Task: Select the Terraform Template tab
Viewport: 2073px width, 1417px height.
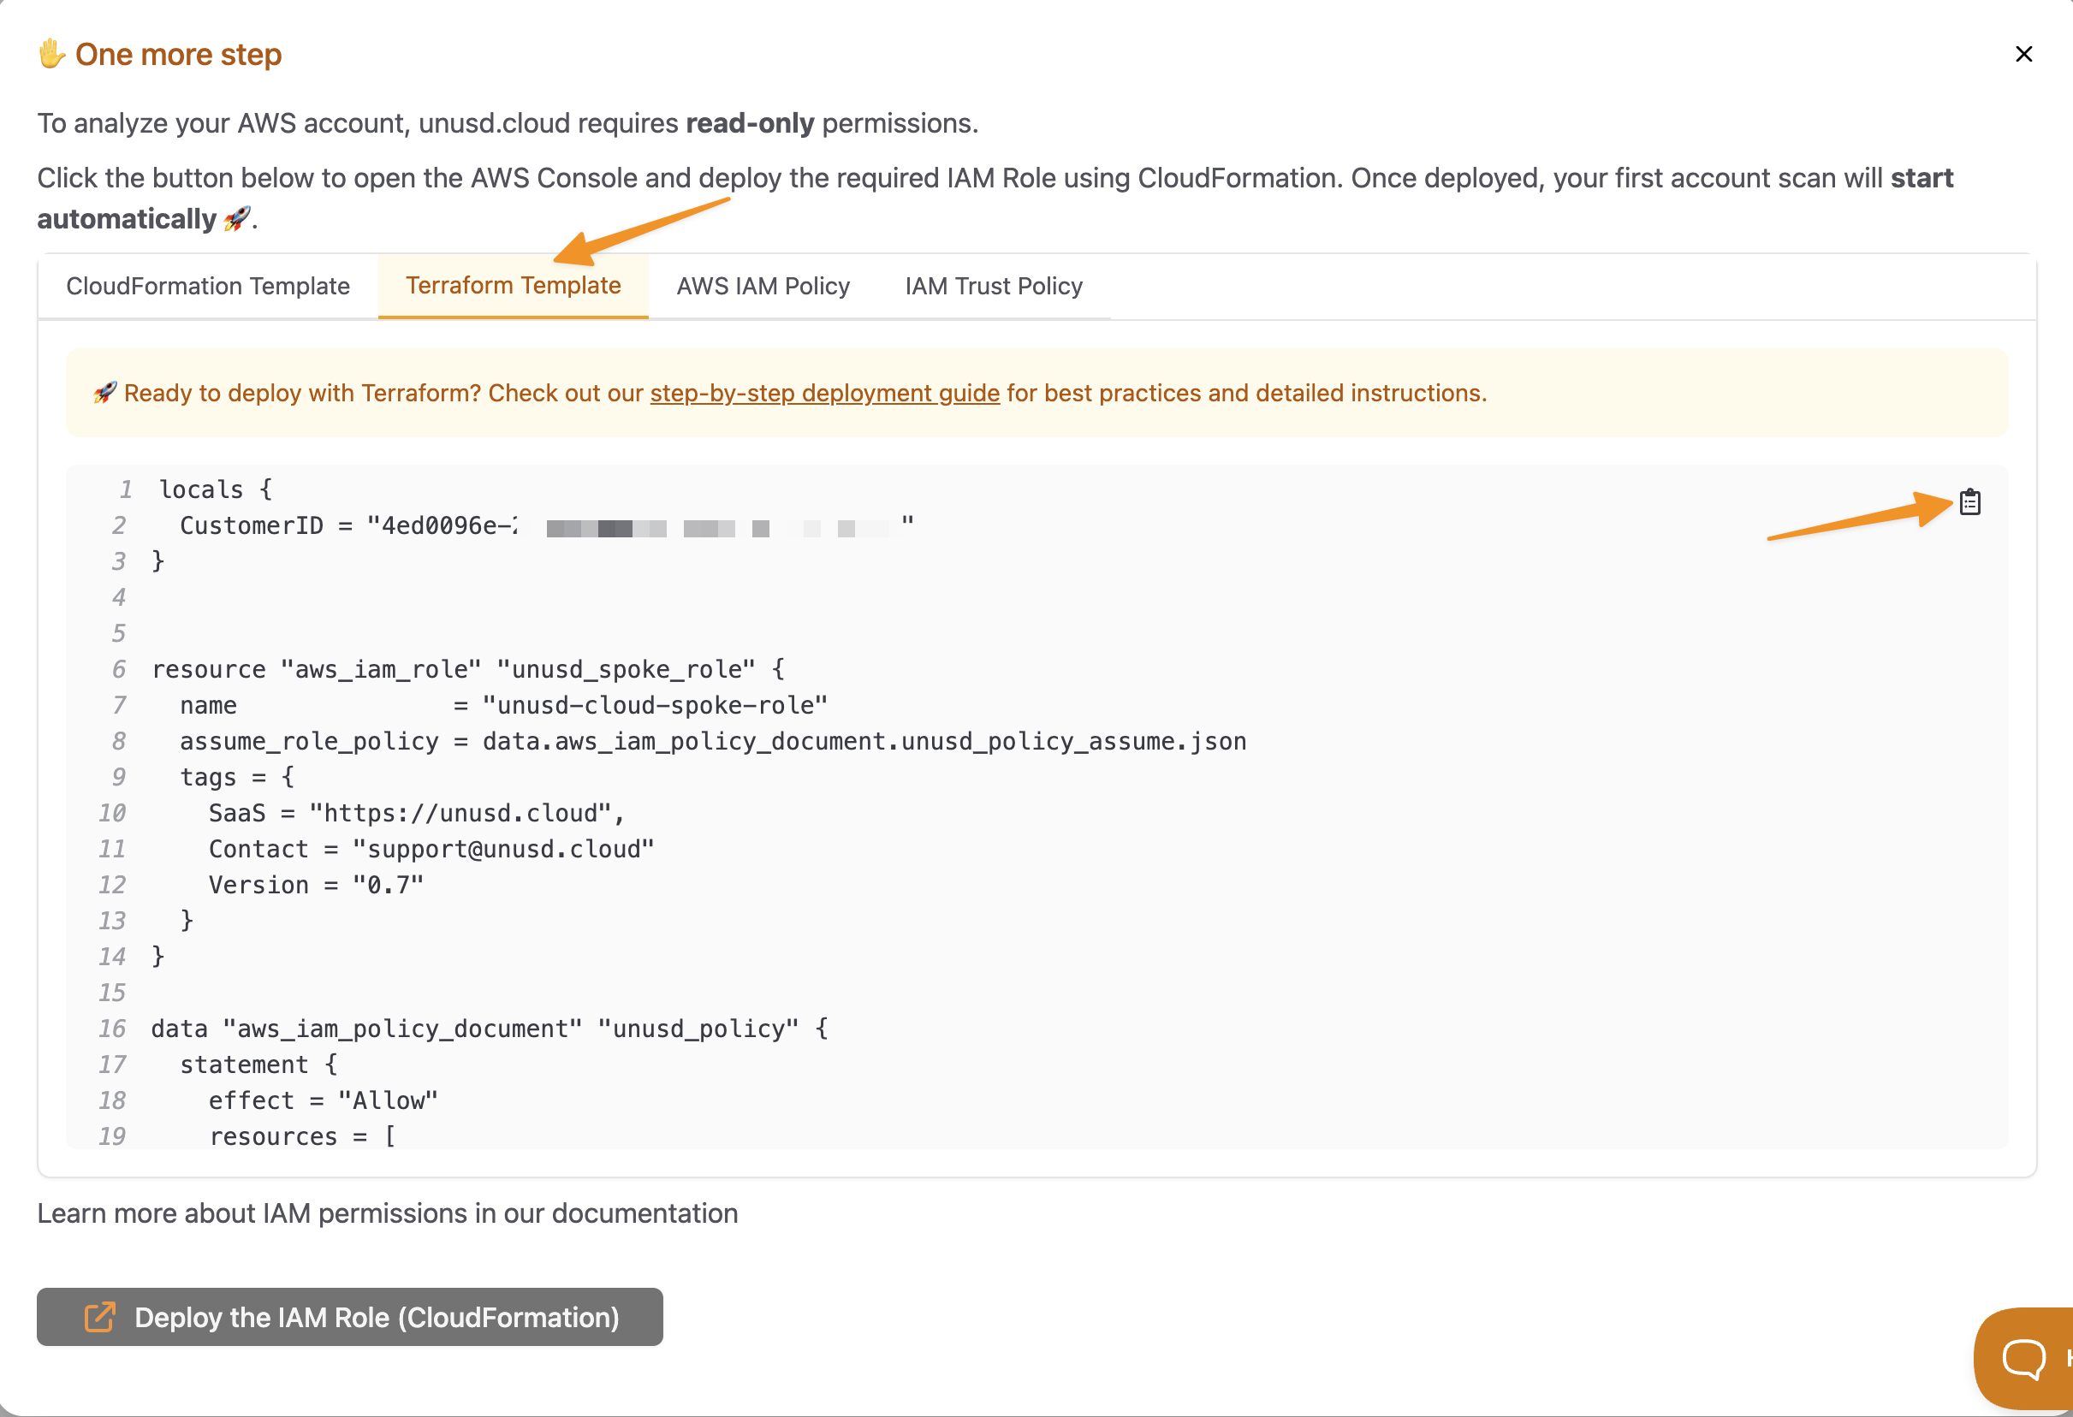Action: 513,285
